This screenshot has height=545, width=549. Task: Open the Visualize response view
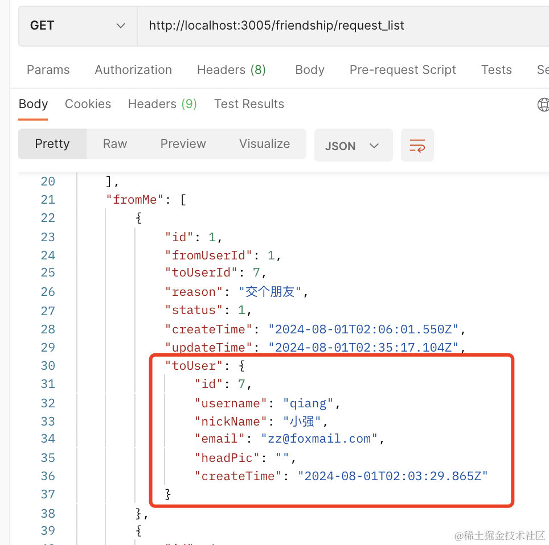click(x=264, y=144)
